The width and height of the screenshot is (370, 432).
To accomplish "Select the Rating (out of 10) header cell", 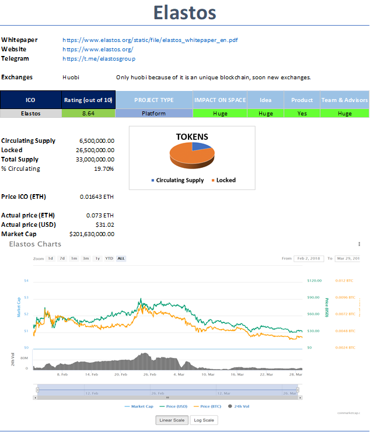I will [88, 100].
